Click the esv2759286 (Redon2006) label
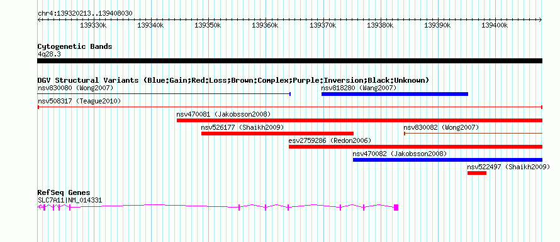This screenshot has height=242, width=560. click(x=330, y=140)
